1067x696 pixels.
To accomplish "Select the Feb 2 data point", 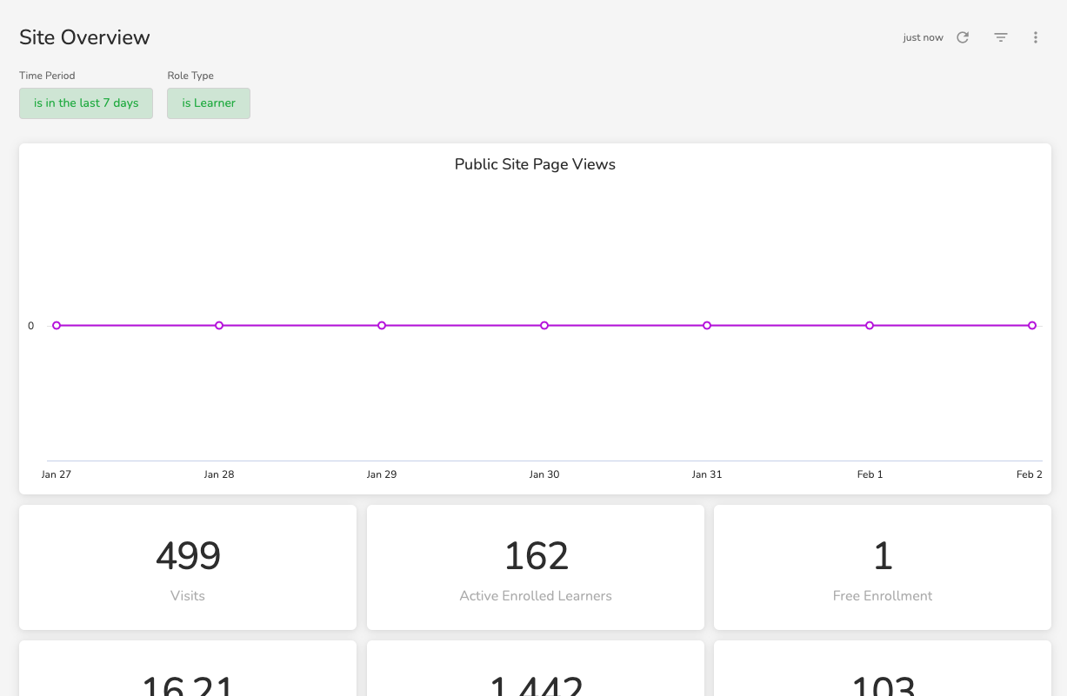I will point(1032,326).
